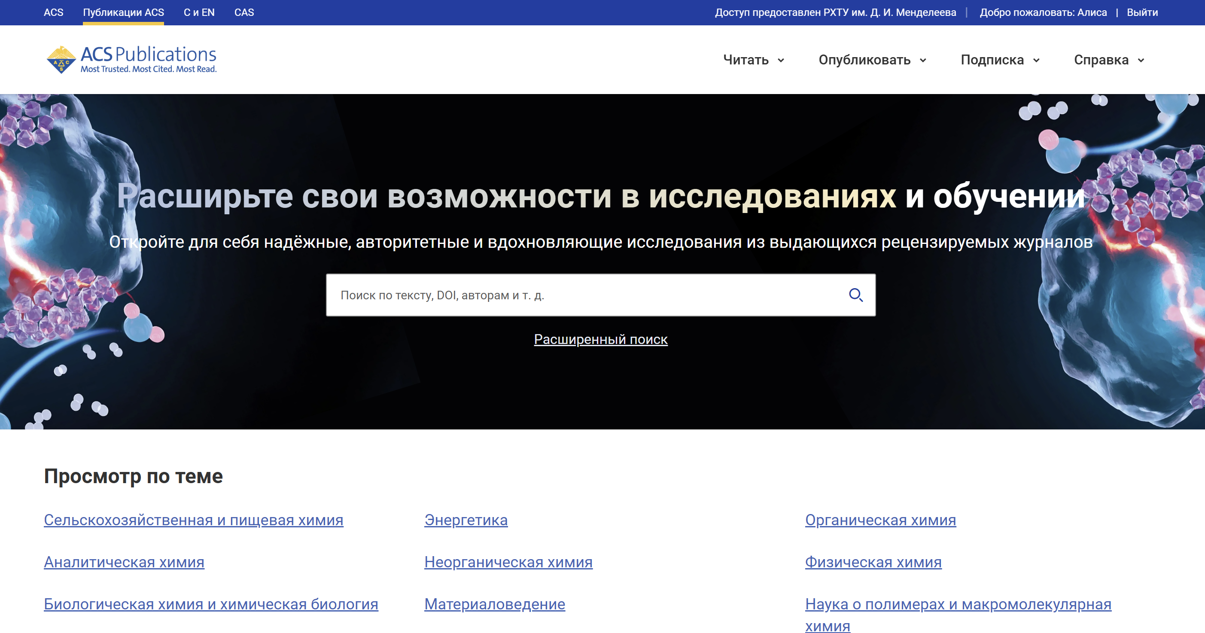Open the Расширенный поиск link

601,339
